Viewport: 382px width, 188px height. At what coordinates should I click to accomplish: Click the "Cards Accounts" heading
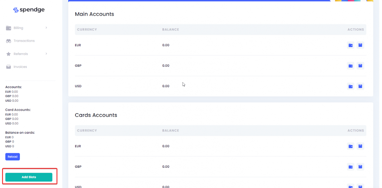click(96, 115)
